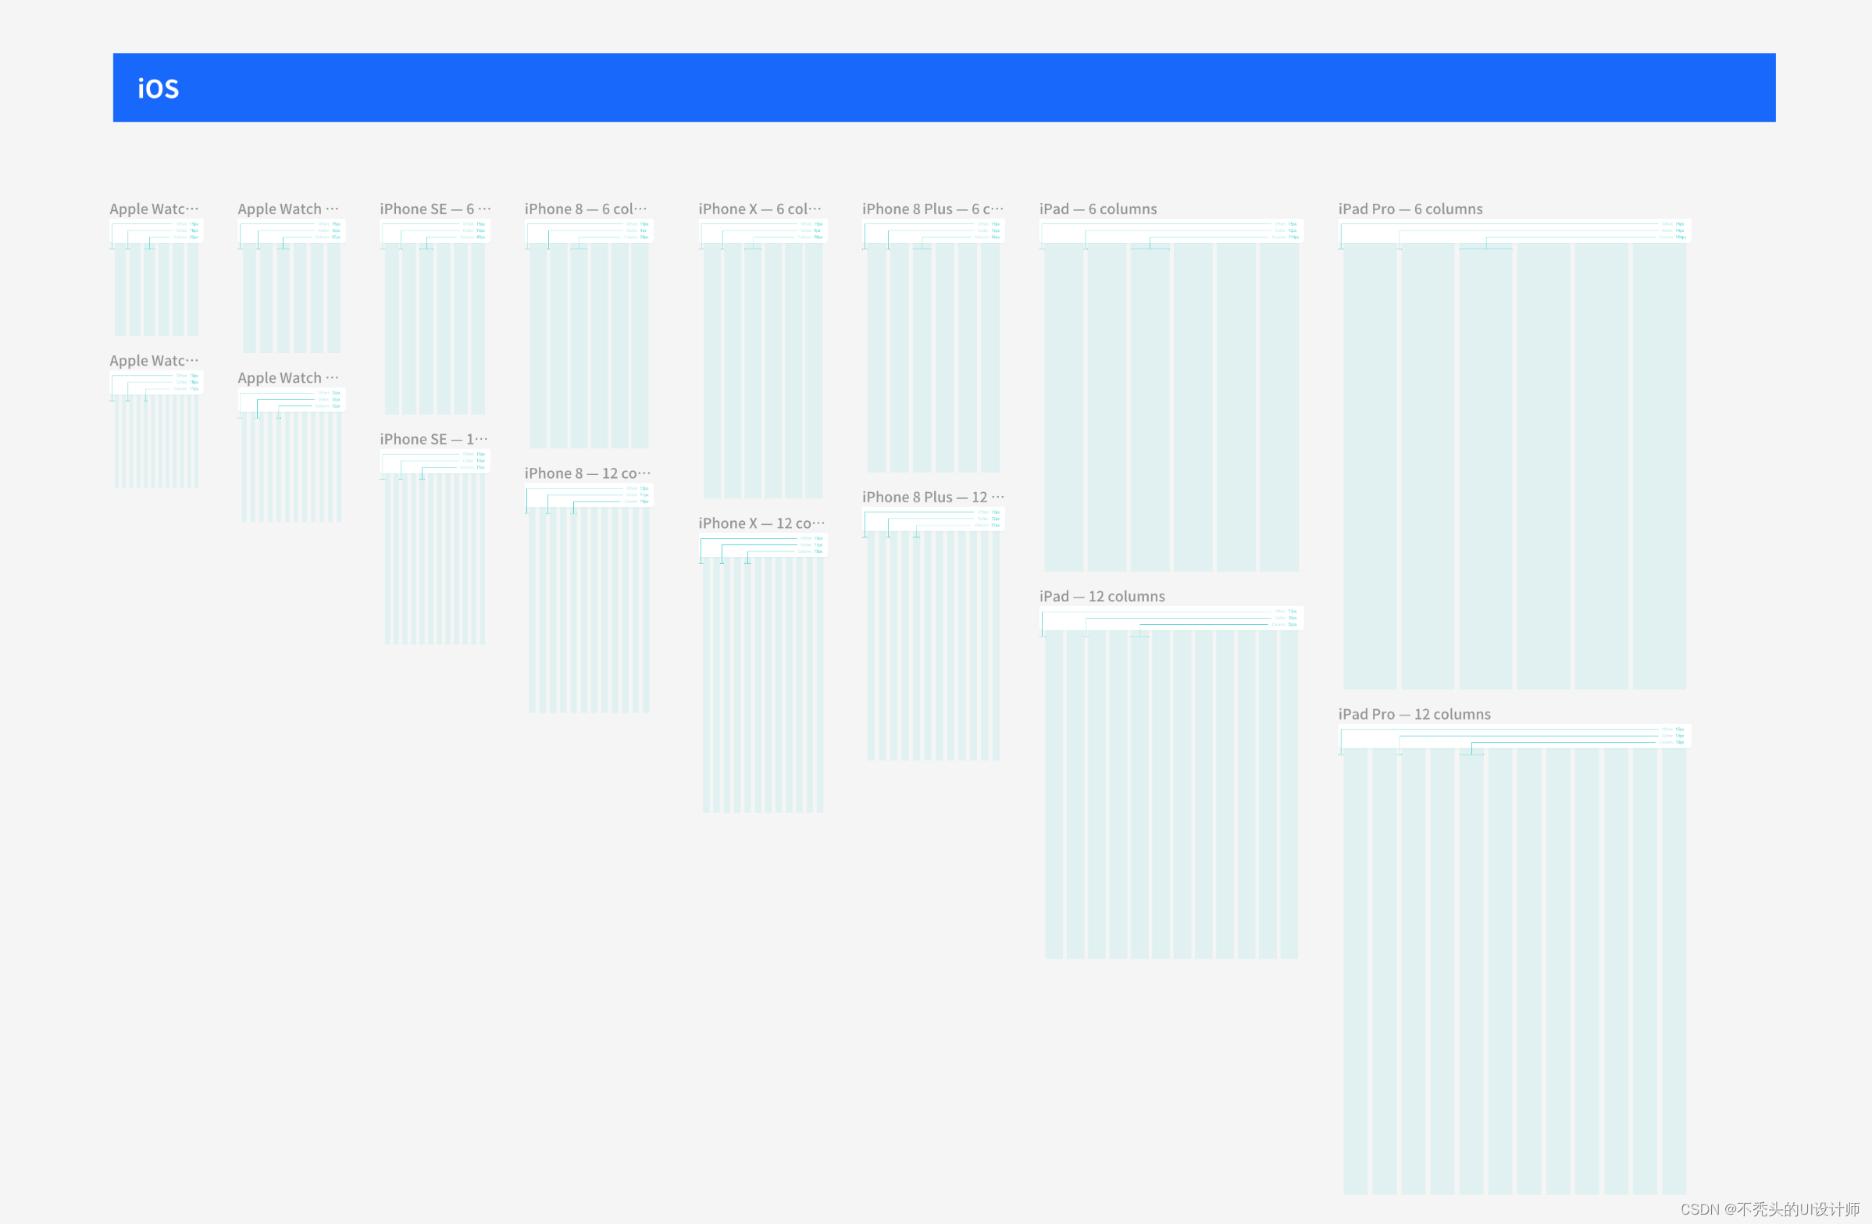The width and height of the screenshot is (1872, 1224).
Task: Select the "iPhone X — 6 col…" label
Action: click(759, 209)
